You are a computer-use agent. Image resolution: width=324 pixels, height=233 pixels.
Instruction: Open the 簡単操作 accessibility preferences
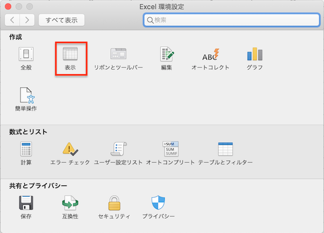[26, 99]
